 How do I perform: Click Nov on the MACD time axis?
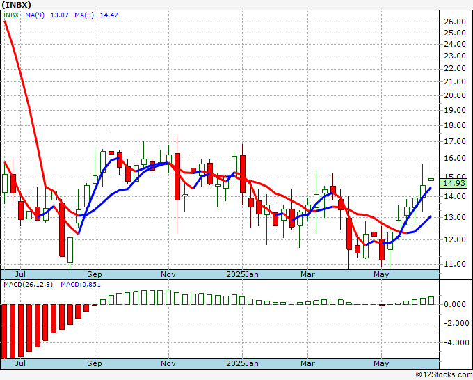(168, 363)
